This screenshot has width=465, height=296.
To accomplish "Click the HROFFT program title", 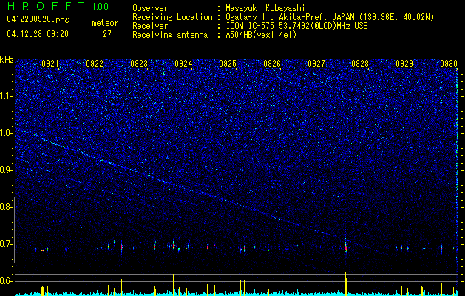I will click(x=46, y=6).
